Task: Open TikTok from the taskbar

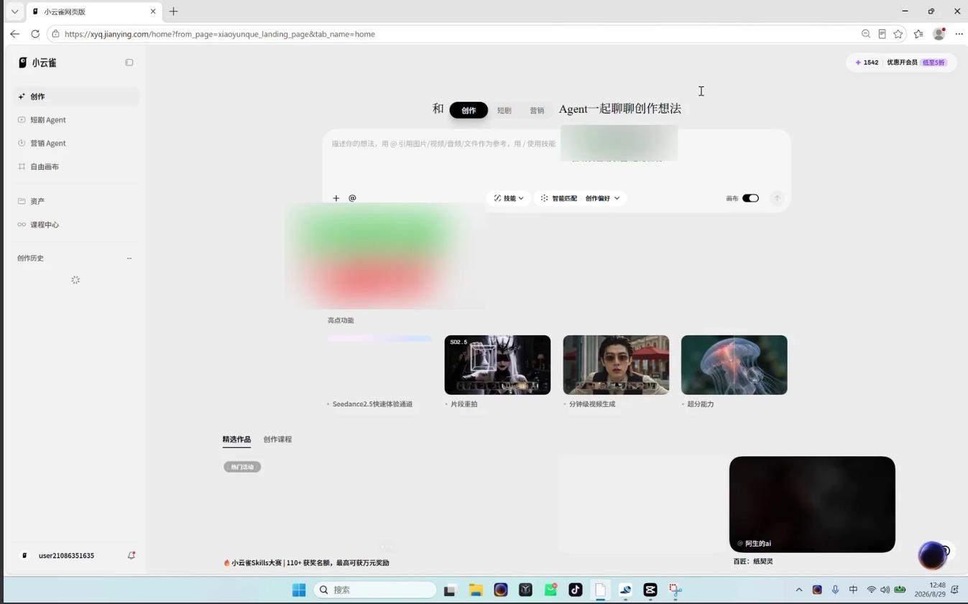Action: pos(576,590)
